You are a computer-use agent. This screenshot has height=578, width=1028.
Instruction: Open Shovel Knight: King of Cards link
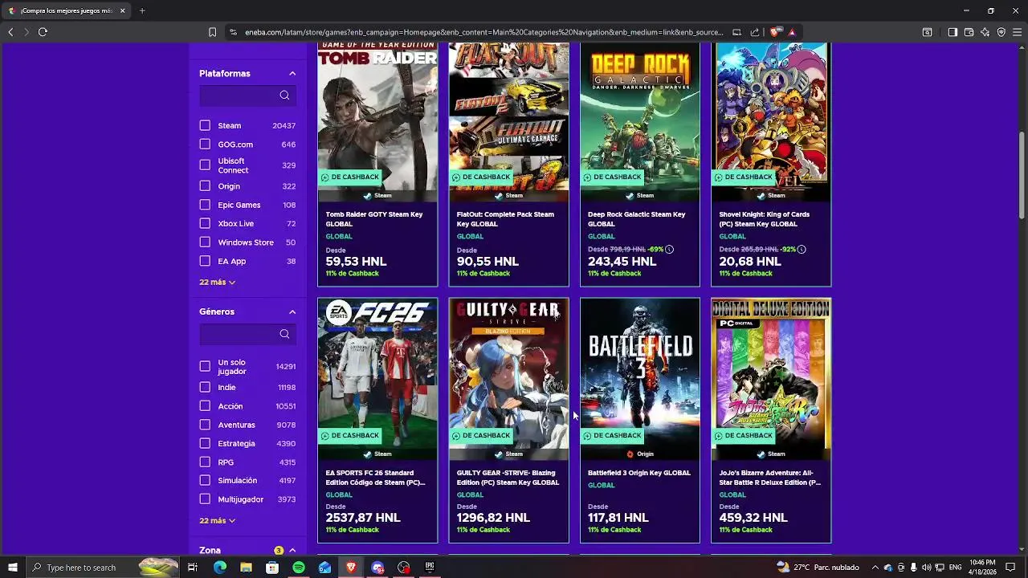point(764,219)
